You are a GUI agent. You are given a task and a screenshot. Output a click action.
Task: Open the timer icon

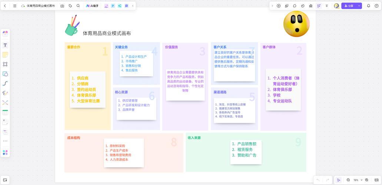pos(303,6)
